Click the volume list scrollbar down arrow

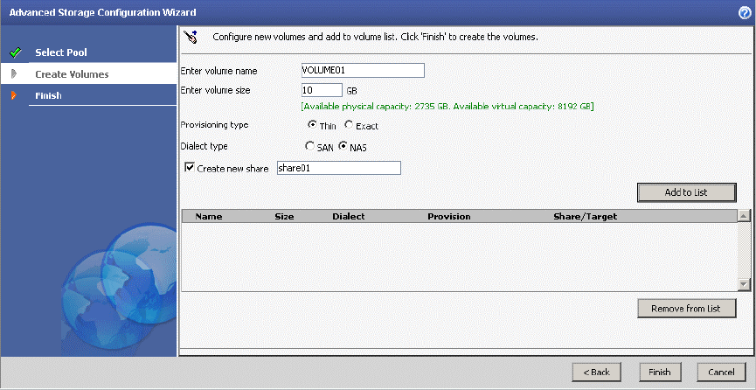pyautogui.click(x=744, y=284)
